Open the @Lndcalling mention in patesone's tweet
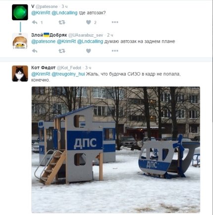213x215 pixels. 64,13
